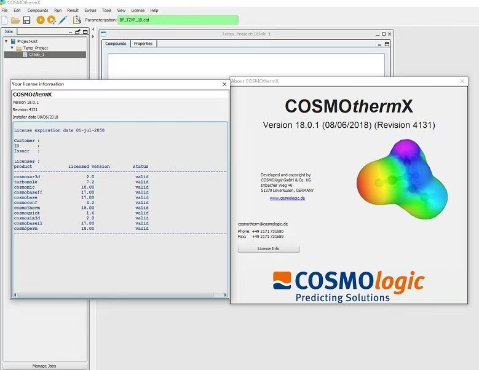Save with the floppy disk icon

26,20
